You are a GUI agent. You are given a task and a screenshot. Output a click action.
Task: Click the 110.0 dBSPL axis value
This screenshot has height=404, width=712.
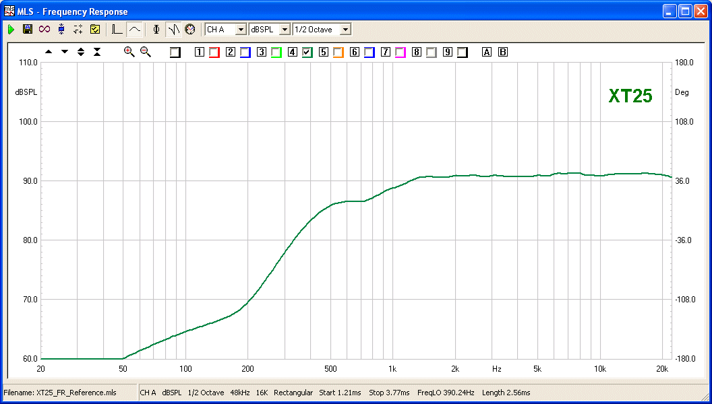coord(28,63)
